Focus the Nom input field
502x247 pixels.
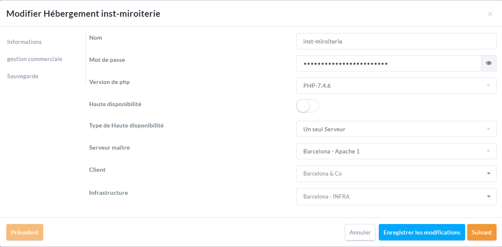[396, 41]
